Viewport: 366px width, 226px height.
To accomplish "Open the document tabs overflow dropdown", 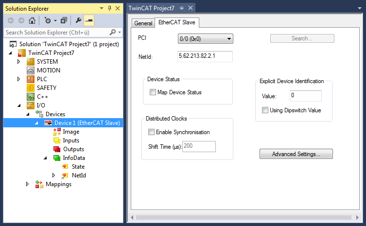I will [x=360, y=8].
